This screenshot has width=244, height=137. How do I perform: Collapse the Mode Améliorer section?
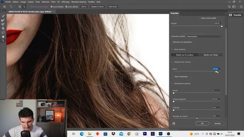(x=172, y=49)
